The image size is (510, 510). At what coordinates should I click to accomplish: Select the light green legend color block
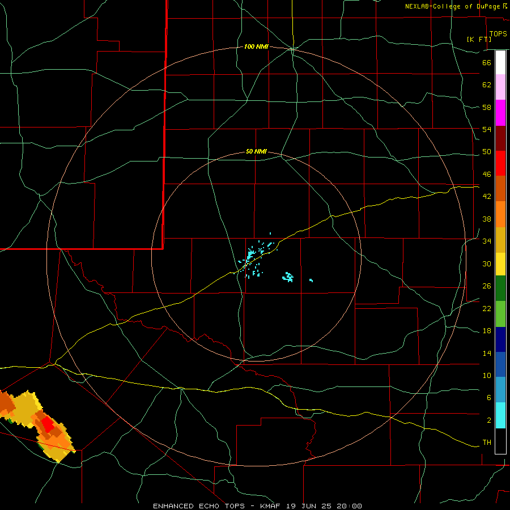tap(500, 314)
